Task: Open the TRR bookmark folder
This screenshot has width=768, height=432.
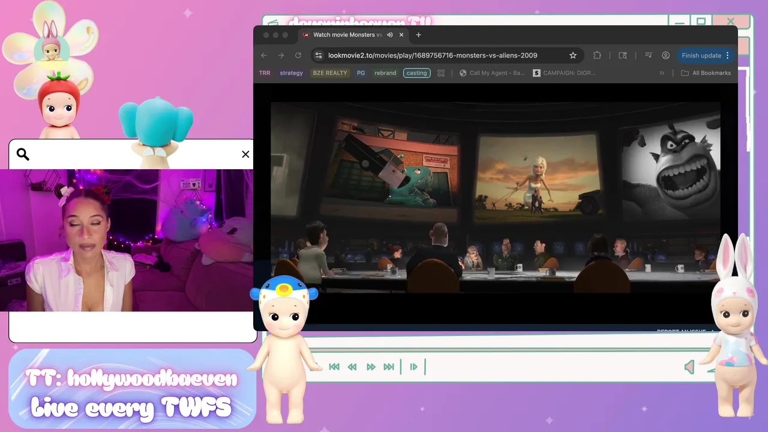Action: (265, 73)
